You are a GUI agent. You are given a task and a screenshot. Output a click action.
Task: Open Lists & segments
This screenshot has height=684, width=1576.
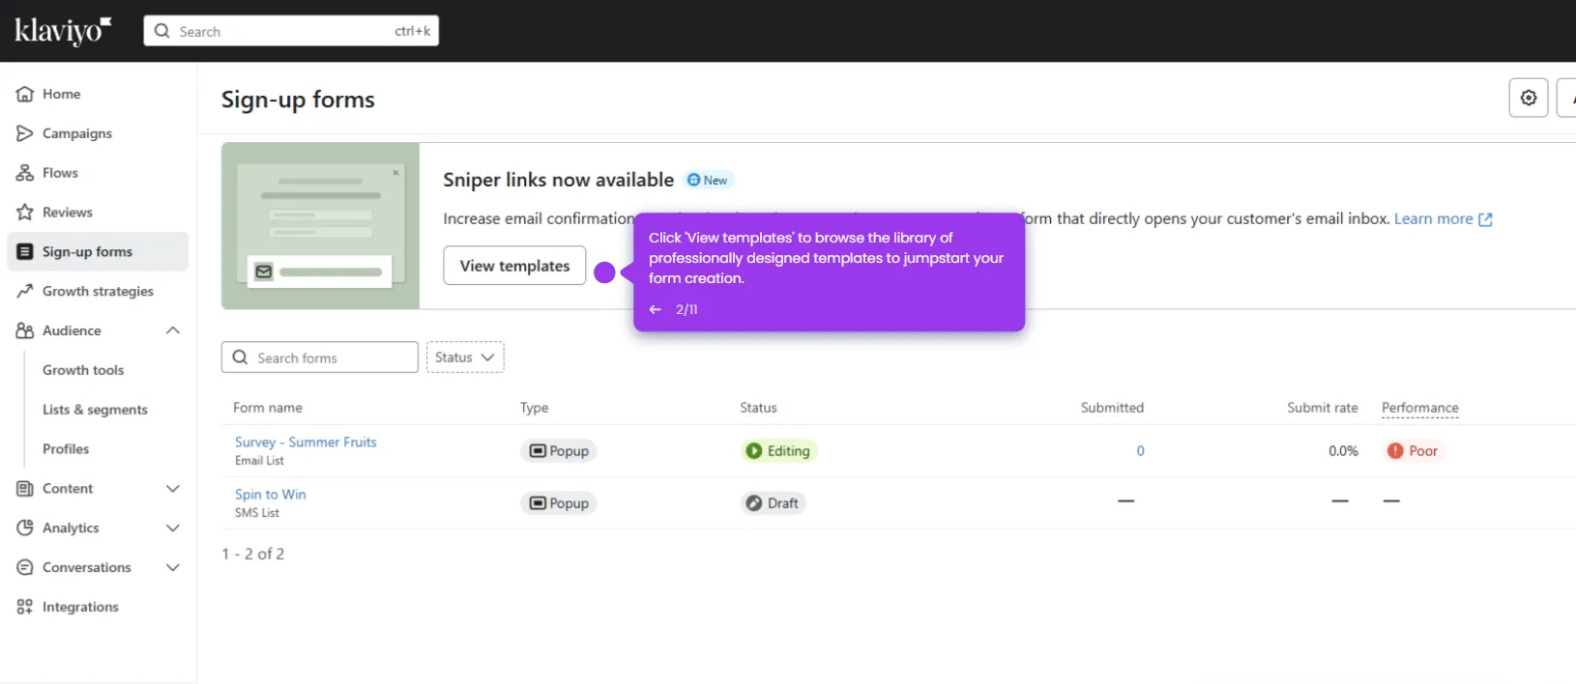coord(95,410)
